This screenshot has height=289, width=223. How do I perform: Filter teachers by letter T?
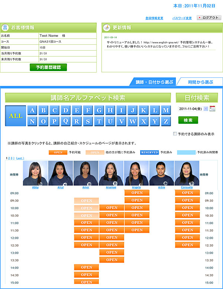[x=99, y=121]
